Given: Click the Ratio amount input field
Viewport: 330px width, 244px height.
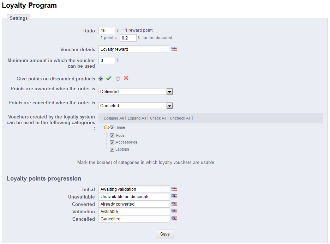Looking at the screenshot, I should coord(107,31).
